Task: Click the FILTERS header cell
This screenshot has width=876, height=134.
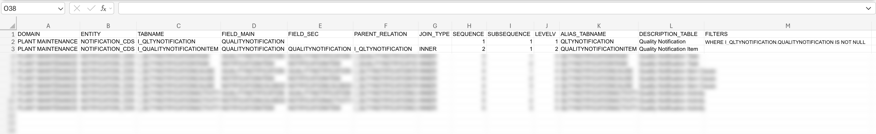Action: coord(716,34)
